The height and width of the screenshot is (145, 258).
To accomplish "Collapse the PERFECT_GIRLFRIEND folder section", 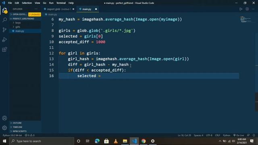I will click(23, 19).
